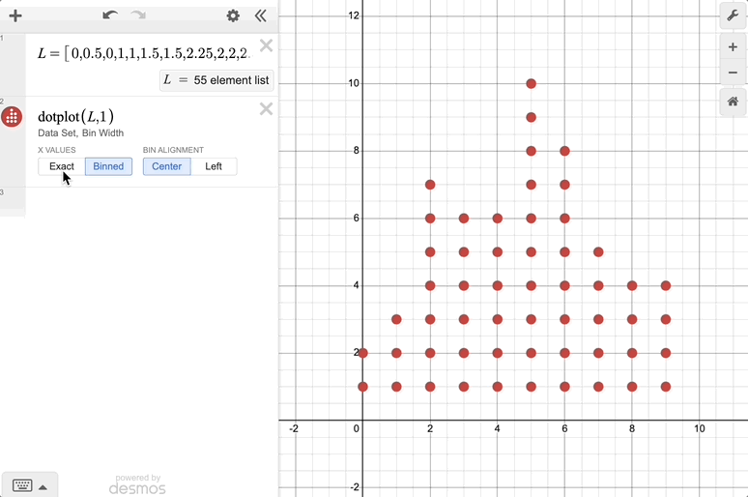Remove the dotplot expression row
This screenshot has width=748, height=497.
(x=266, y=108)
